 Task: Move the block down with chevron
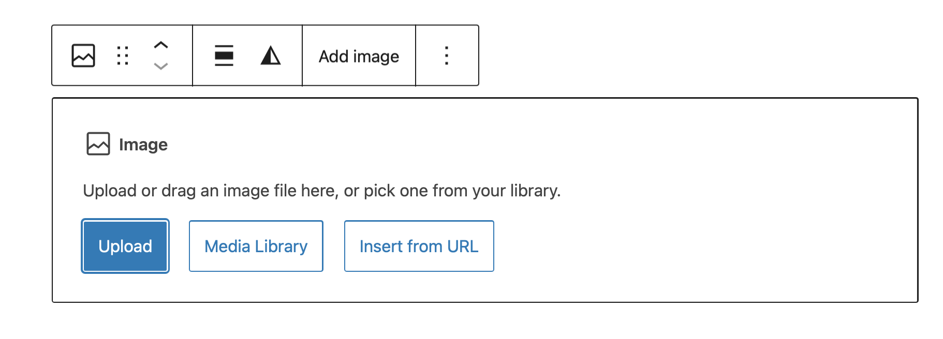[x=161, y=66]
